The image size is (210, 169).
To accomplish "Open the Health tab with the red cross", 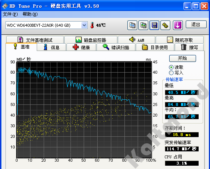I will coord(81,47).
